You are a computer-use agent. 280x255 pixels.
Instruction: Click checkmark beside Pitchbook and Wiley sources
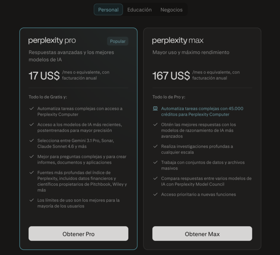point(31,172)
